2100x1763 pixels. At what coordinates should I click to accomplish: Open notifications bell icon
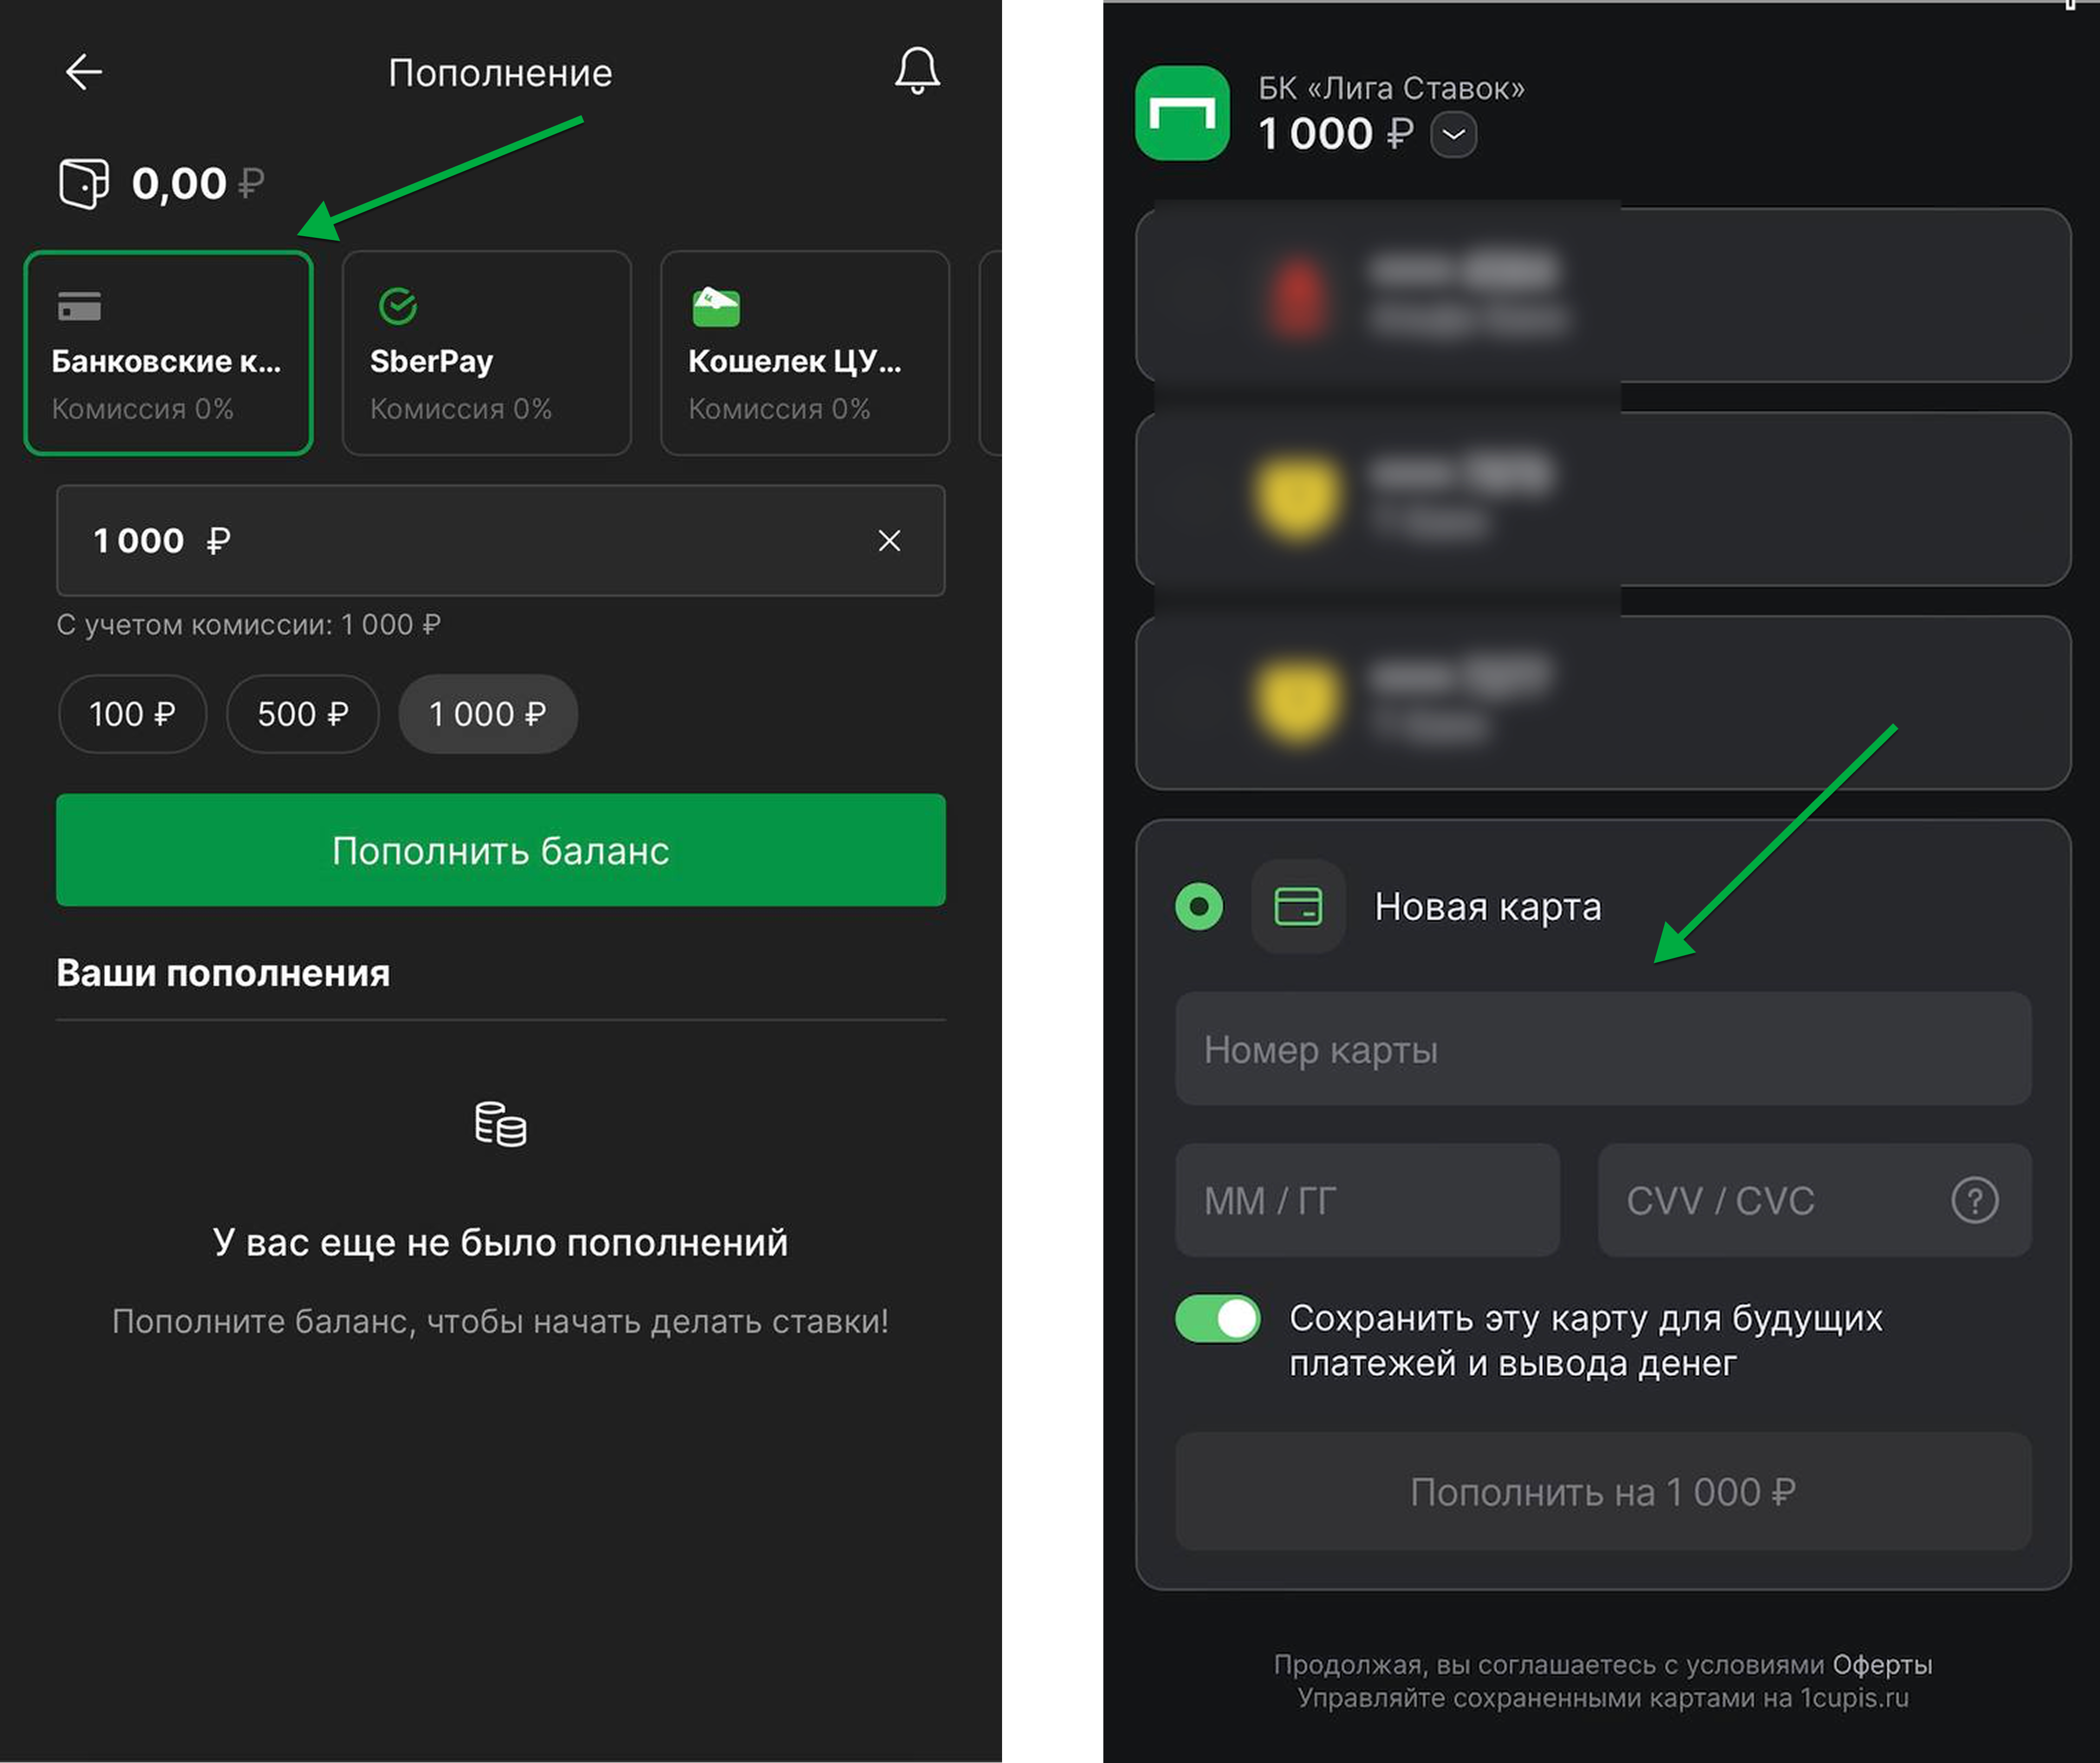pos(916,71)
